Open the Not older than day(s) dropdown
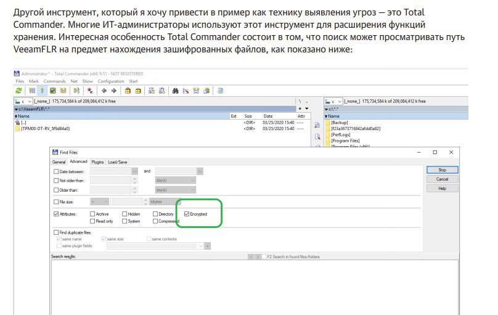The image size is (498, 315). (x=175, y=181)
